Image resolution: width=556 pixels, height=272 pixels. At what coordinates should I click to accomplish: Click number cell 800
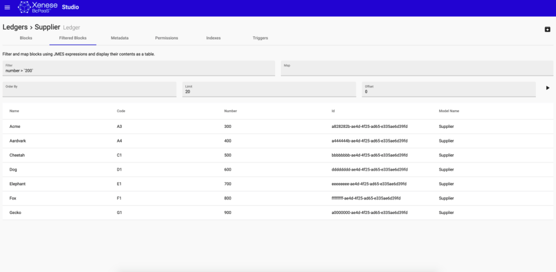tap(228, 198)
